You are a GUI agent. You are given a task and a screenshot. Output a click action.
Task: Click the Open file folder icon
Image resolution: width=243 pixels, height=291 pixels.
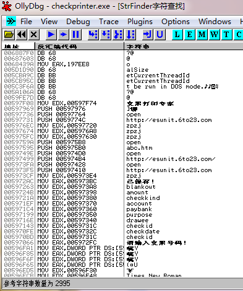click(x=9, y=35)
